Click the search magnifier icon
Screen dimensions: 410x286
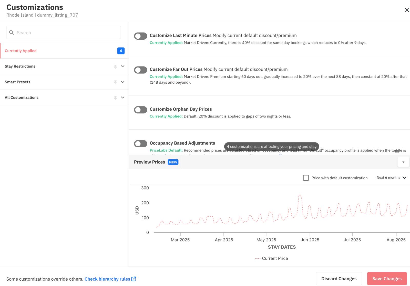pyautogui.click(x=12, y=32)
